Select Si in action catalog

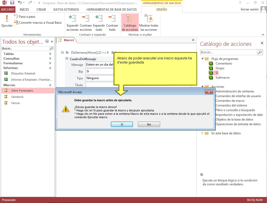(217, 73)
